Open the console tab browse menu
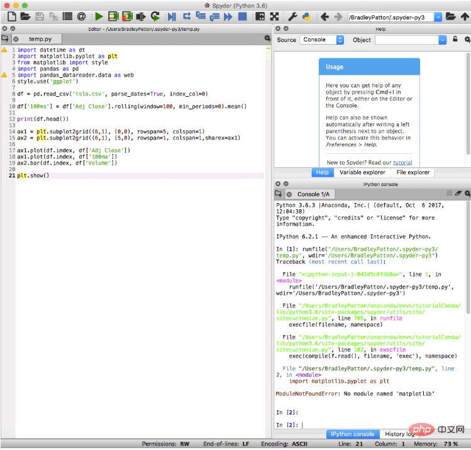This screenshot has width=471, height=450. [278, 194]
